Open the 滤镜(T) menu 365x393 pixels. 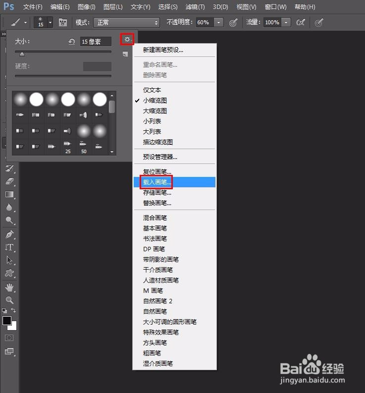click(x=195, y=7)
